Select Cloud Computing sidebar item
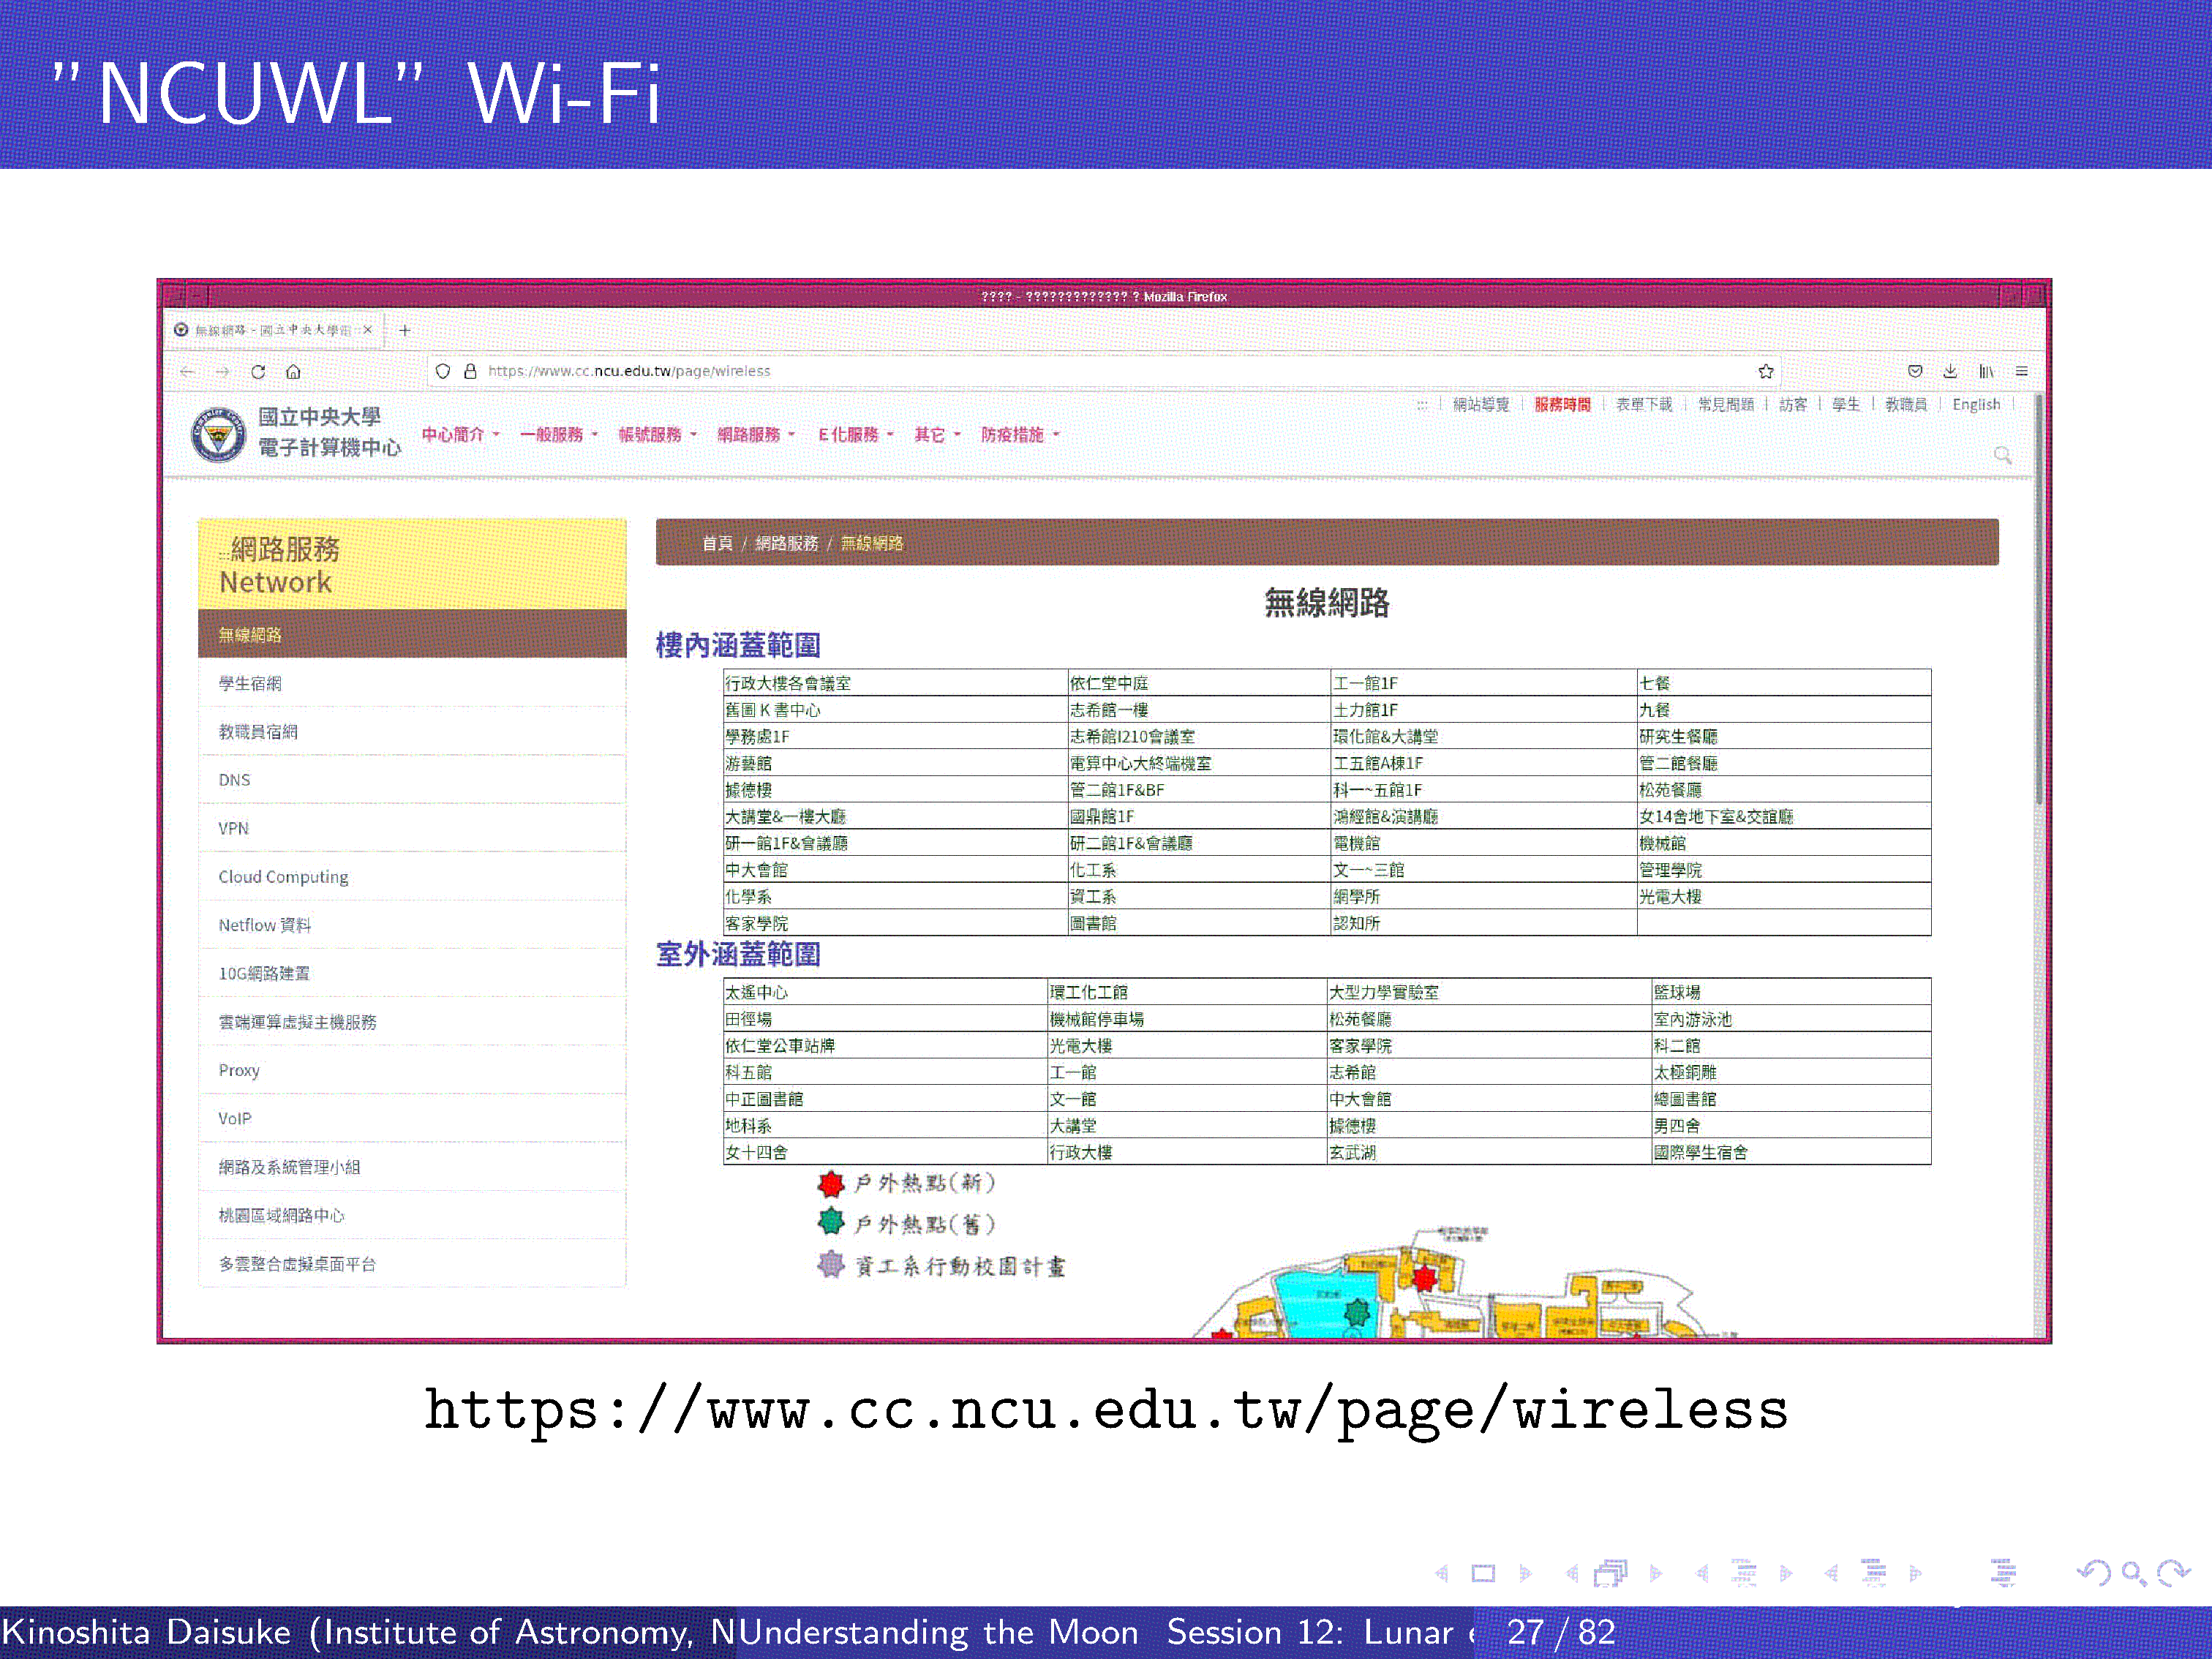 pyautogui.click(x=283, y=877)
